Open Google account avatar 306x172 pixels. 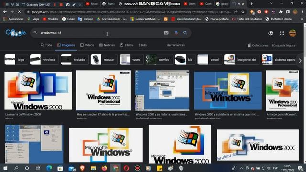[293, 33]
